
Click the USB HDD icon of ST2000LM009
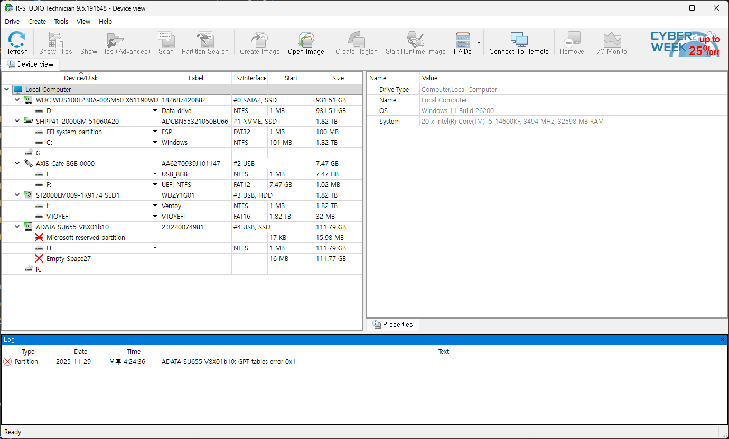click(29, 195)
